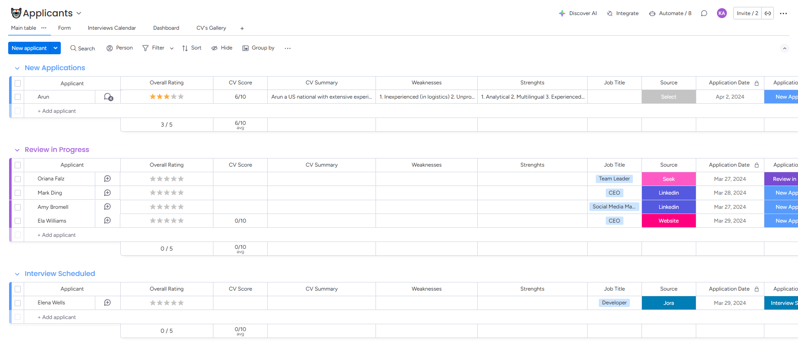The width and height of the screenshot is (798, 344).
Task: Open the Dashboard tab
Action: (166, 28)
